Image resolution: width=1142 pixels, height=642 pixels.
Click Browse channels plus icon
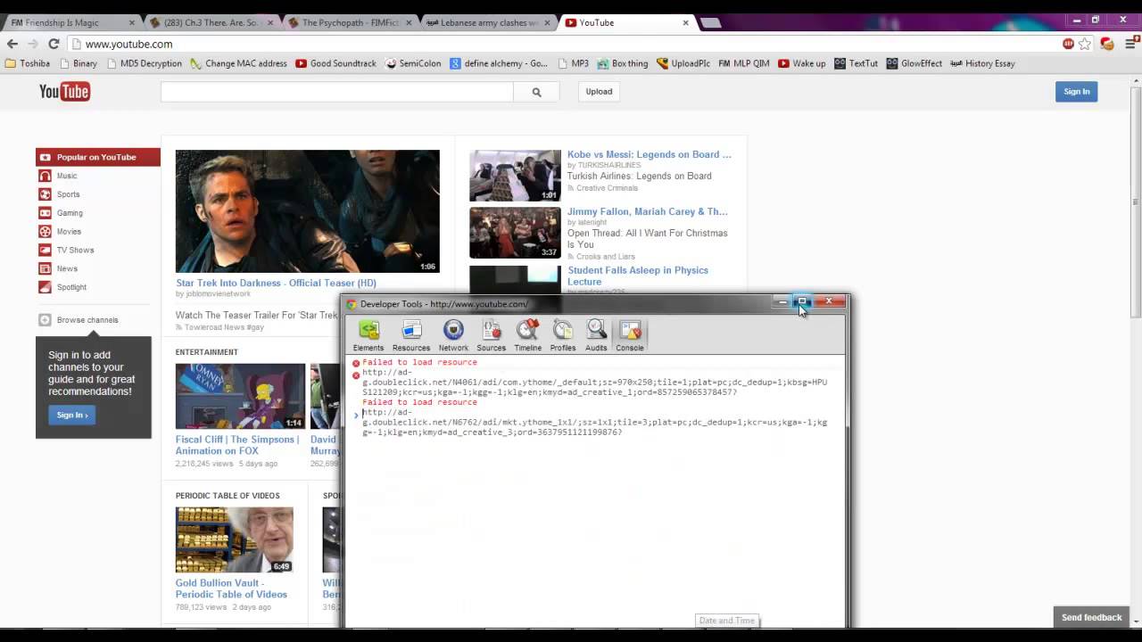point(45,320)
